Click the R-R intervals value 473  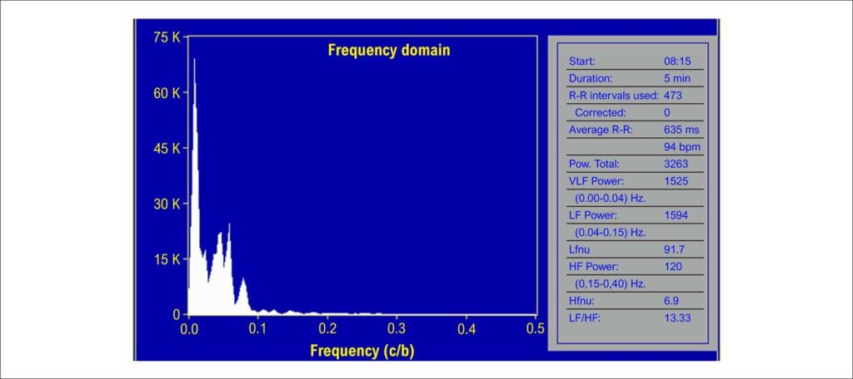[673, 96]
